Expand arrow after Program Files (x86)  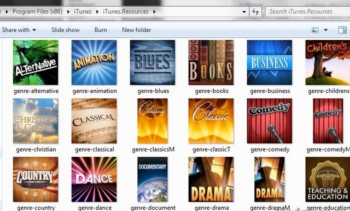coord(68,11)
